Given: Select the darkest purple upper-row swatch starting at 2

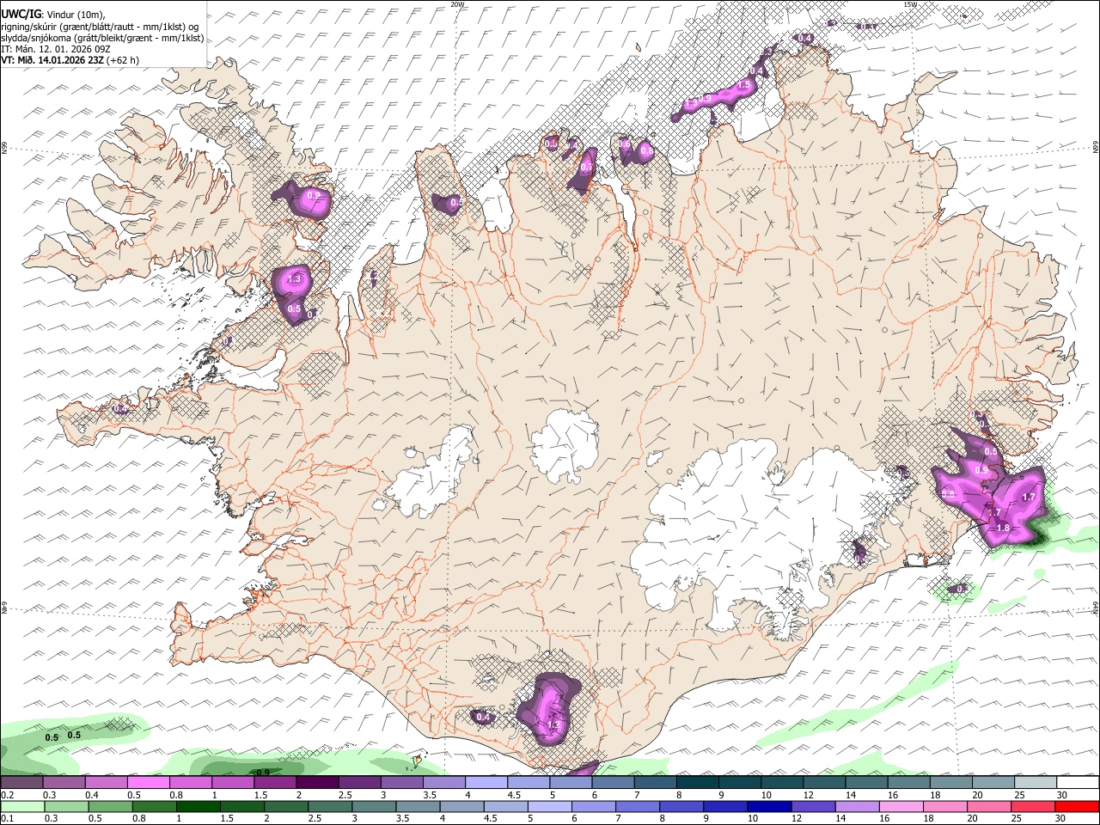Looking at the screenshot, I should (x=317, y=782).
